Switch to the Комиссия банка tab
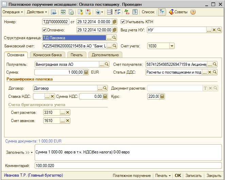The width and height of the screenshot is (225, 180). 47,55
